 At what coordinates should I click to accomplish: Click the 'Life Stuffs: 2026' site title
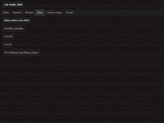13,5
